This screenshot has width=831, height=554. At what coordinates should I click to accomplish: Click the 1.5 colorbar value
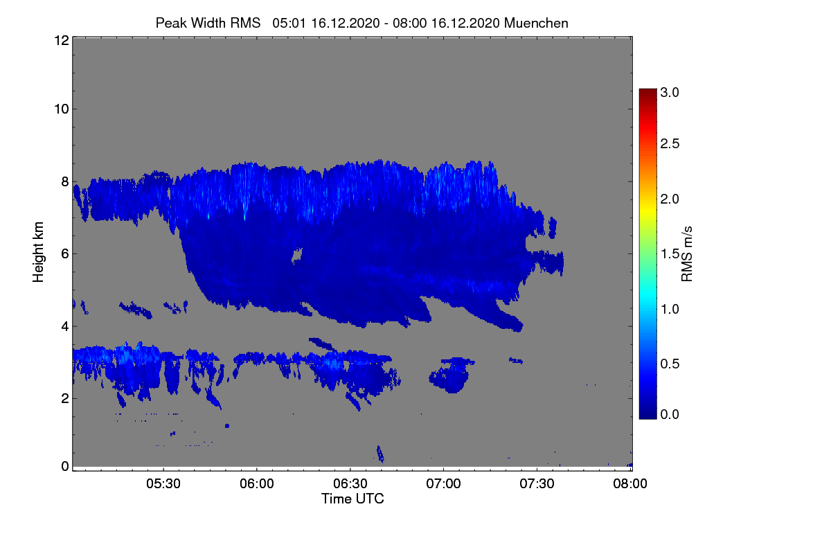[x=670, y=254]
